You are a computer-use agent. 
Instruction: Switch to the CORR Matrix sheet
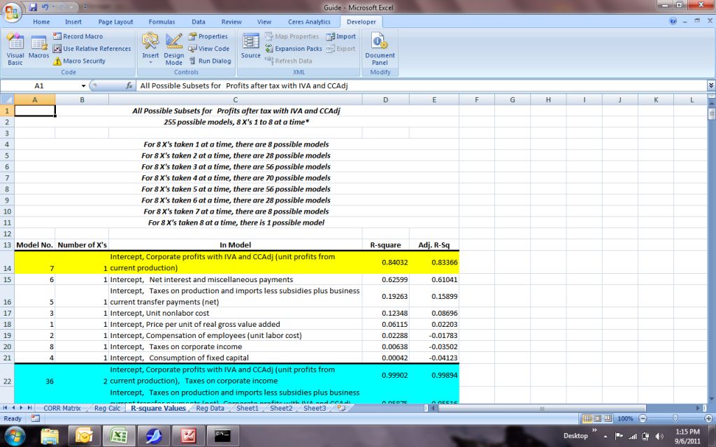coord(62,408)
